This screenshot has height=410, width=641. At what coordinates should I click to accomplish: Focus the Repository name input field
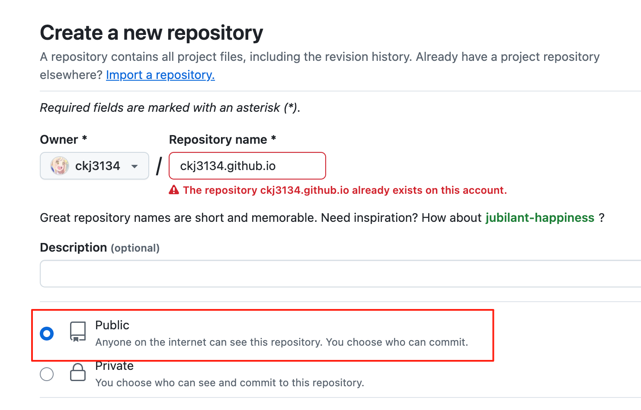[x=247, y=166]
